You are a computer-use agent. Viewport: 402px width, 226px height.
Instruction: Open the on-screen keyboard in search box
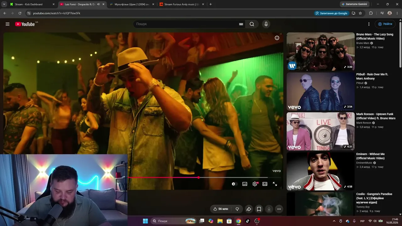point(241,24)
